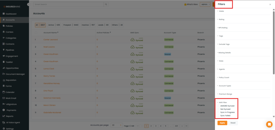Select the Not Synced filter option

point(218,109)
